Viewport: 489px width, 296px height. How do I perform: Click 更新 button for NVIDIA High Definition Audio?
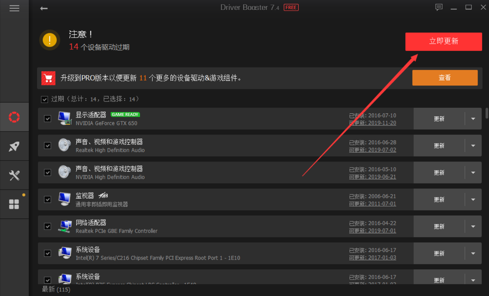pyautogui.click(x=439, y=173)
